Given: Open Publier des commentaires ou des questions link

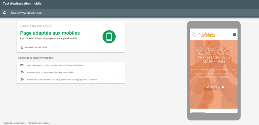Looking at the screenshot, I should pos(62,79).
